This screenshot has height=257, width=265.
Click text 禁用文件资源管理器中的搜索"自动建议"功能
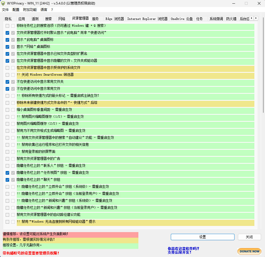(65, 138)
